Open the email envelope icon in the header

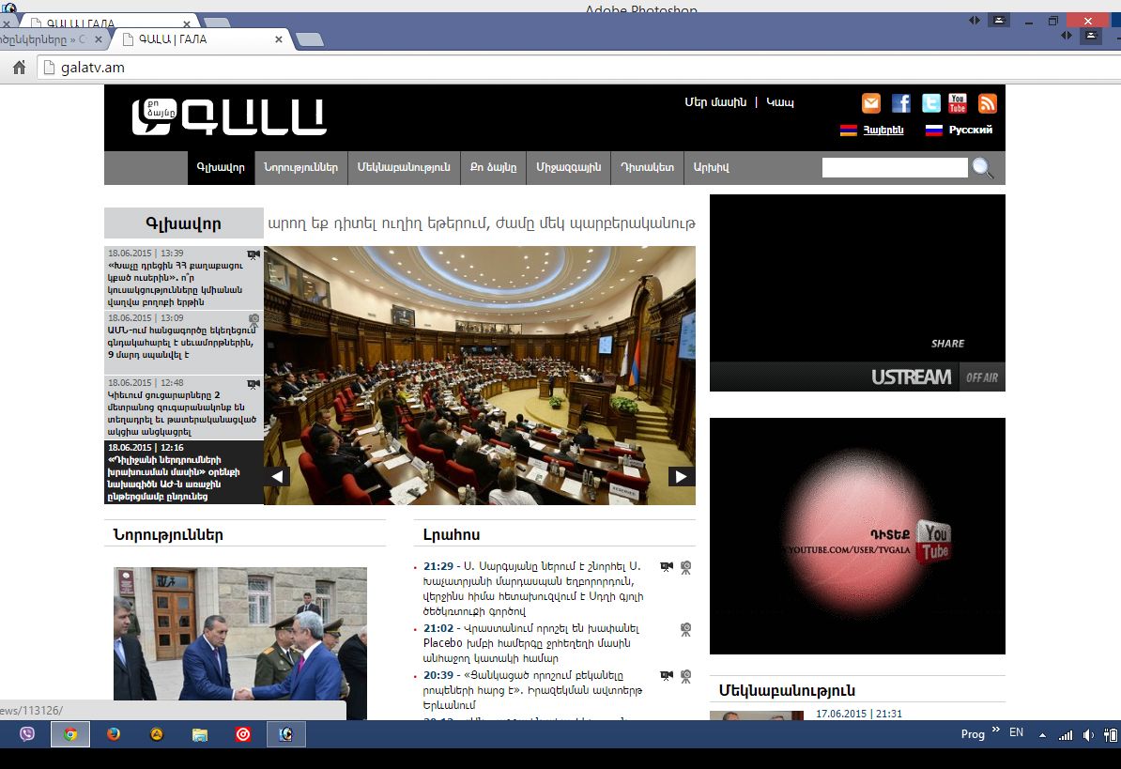[870, 103]
